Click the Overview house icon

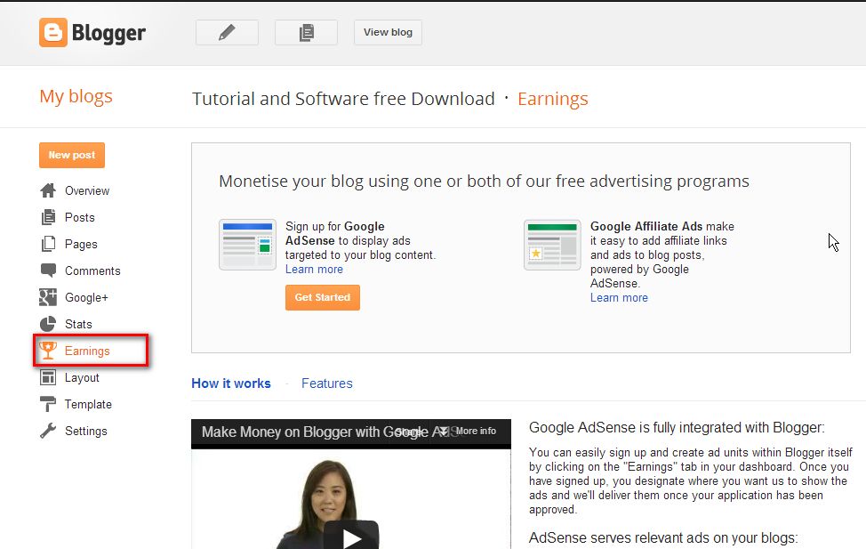tap(48, 190)
